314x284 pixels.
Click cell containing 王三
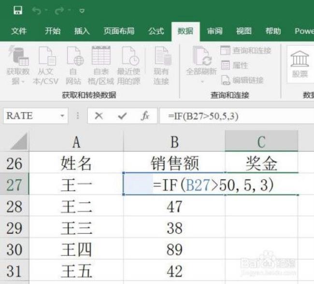[x=76, y=228]
